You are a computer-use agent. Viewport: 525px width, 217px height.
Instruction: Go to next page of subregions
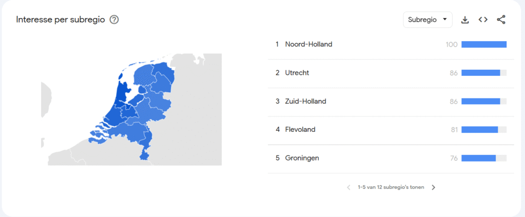[x=433, y=187]
